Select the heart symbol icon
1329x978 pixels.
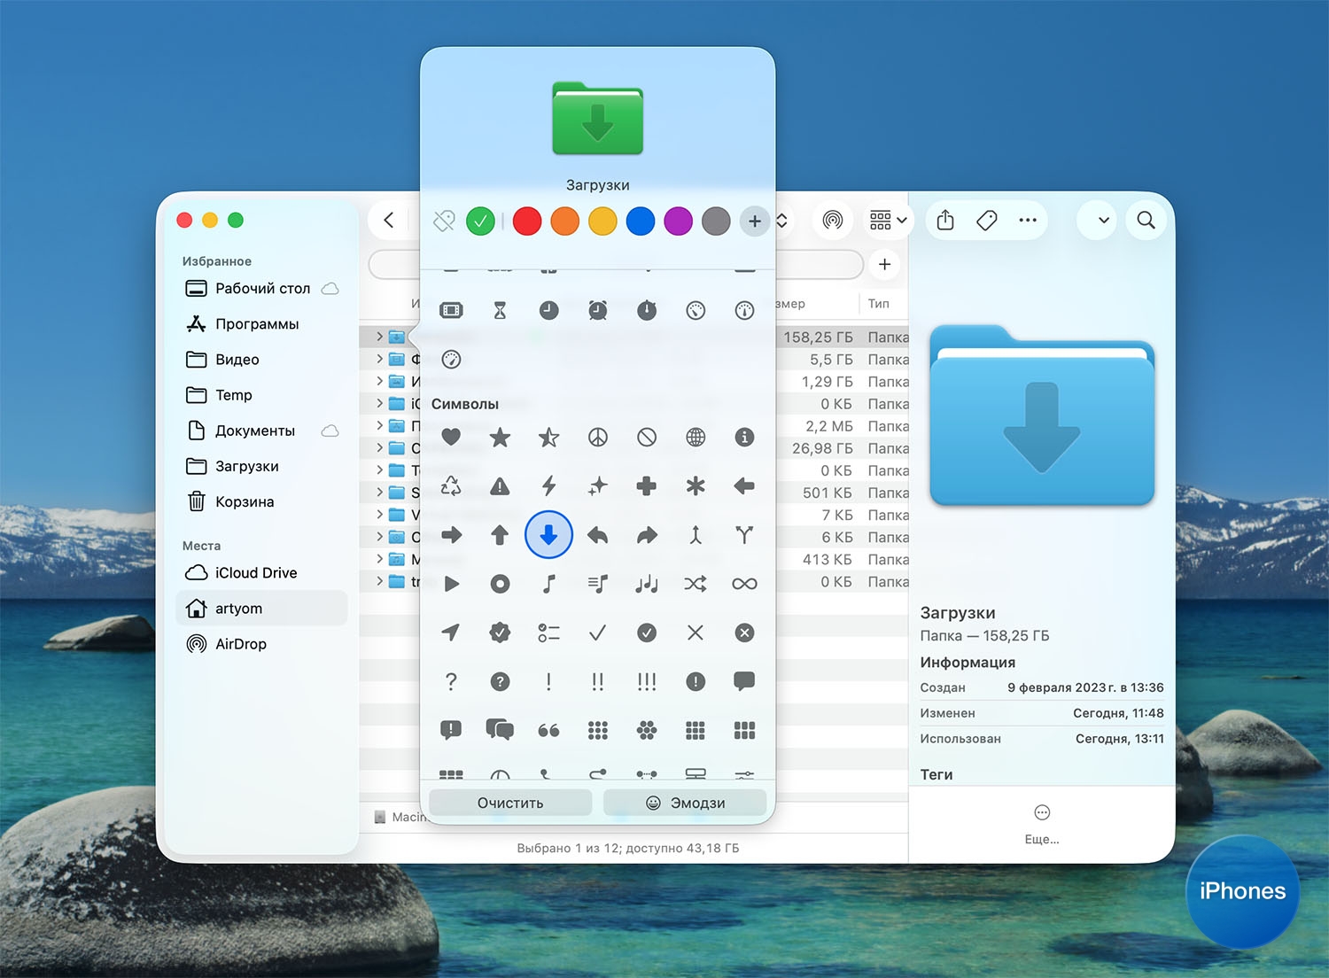click(x=451, y=437)
